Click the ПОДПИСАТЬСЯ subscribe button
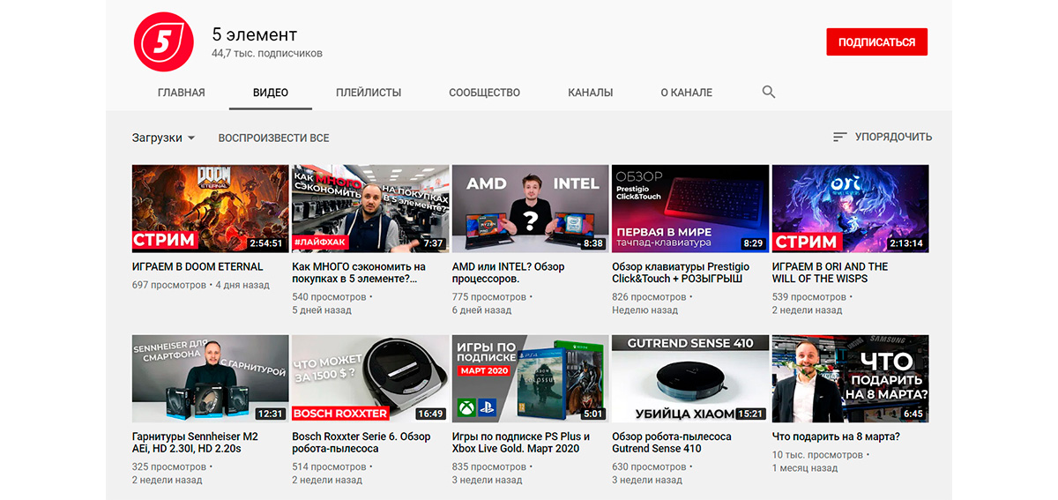This screenshot has width=1058, height=500. pos(876,42)
